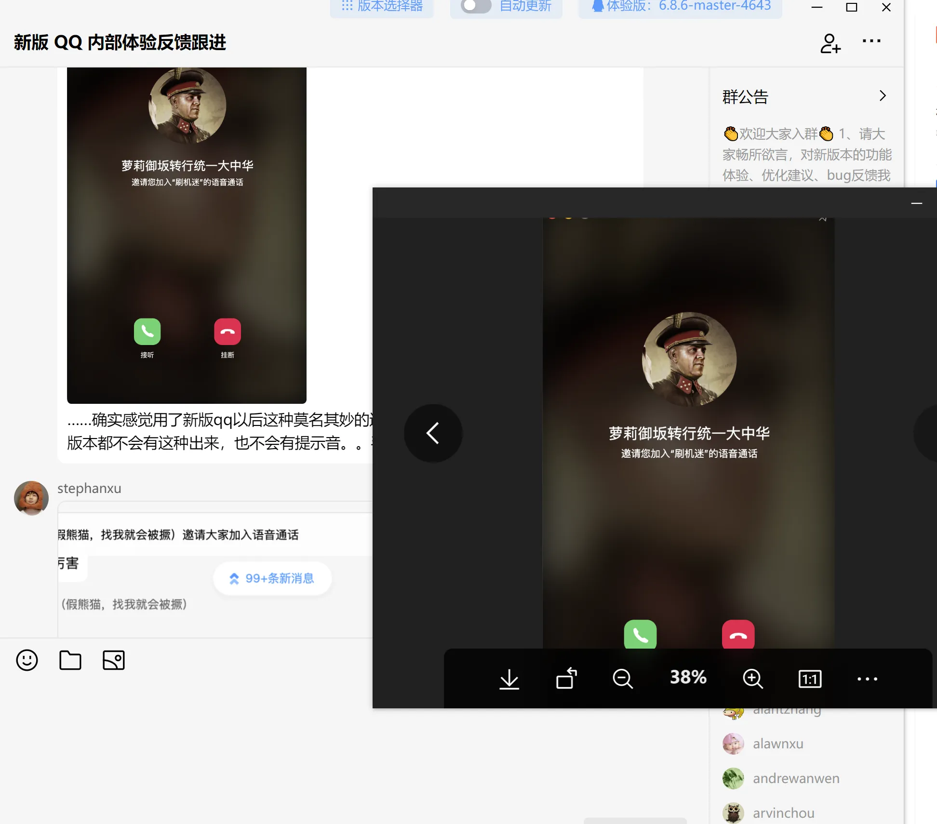Click the 38% zoom level indicator

(x=688, y=678)
